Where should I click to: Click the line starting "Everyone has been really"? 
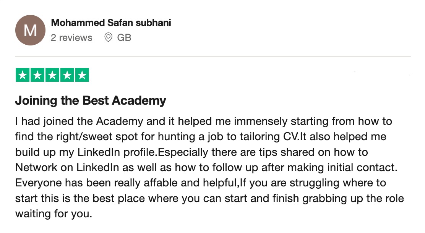pyautogui.click(x=201, y=183)
